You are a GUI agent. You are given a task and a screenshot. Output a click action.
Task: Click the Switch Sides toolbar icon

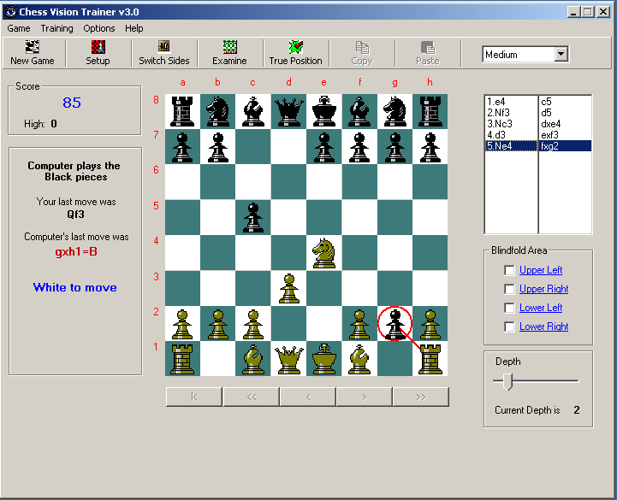coord(163,53)
